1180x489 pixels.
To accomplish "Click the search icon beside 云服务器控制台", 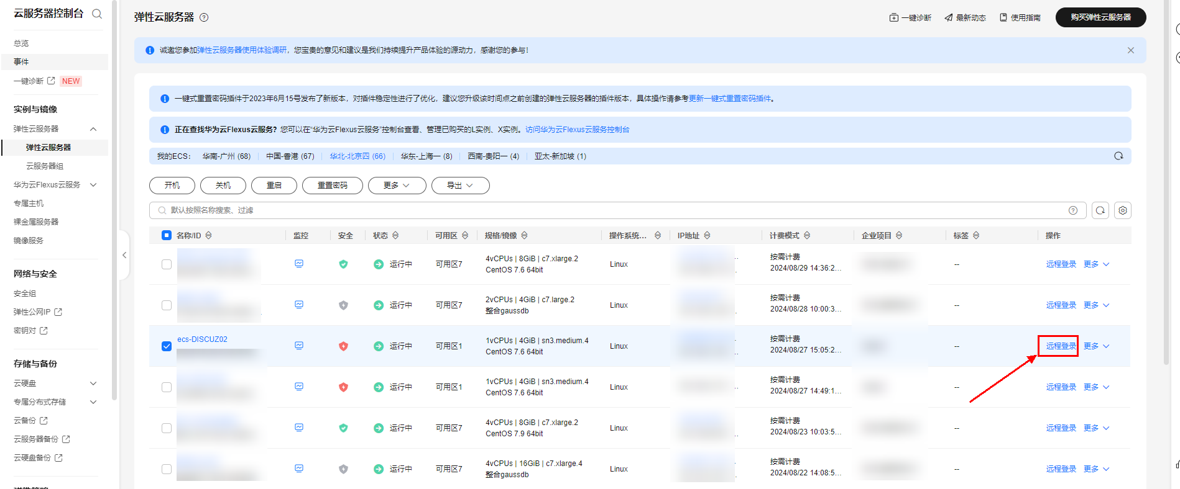I will click(97, 14).
